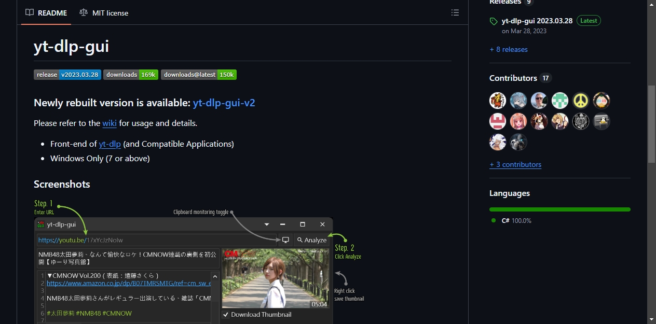Open the red pixel identicon contributor avatar
Viewport: 656px width, 324px height.
pos(498,121)
